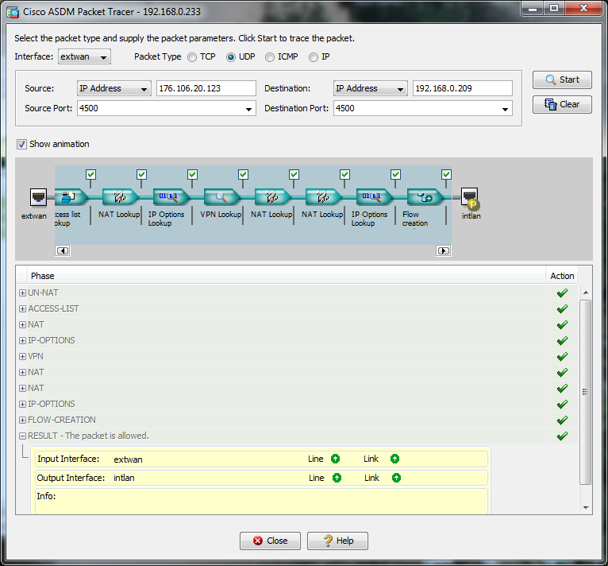Click the Clear button

pyautogui.click(x=562, y=104)
